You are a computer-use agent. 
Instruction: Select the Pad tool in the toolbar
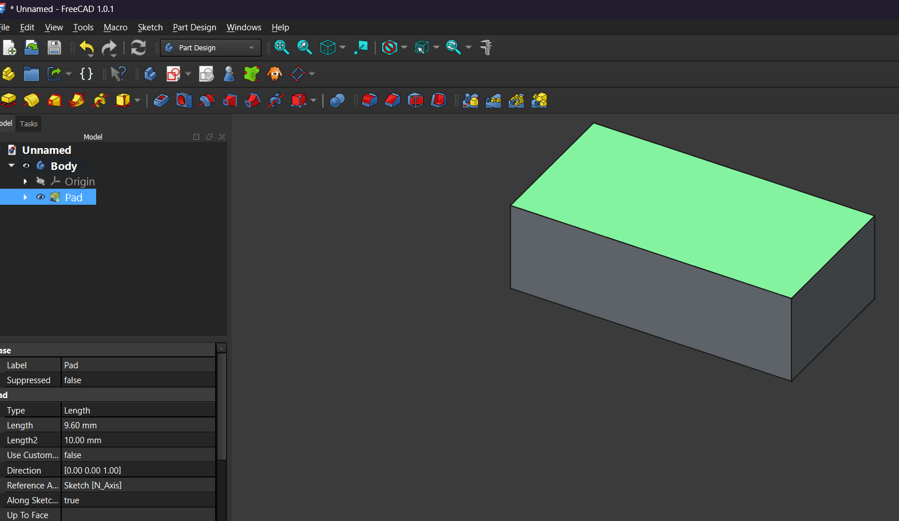pyautogui.click(x=9, y=101)
